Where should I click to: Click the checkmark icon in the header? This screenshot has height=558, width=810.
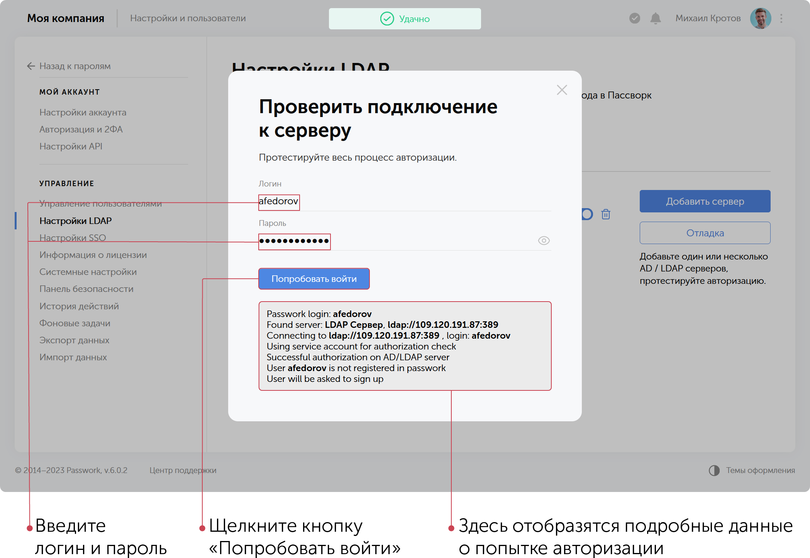point(634,18)
